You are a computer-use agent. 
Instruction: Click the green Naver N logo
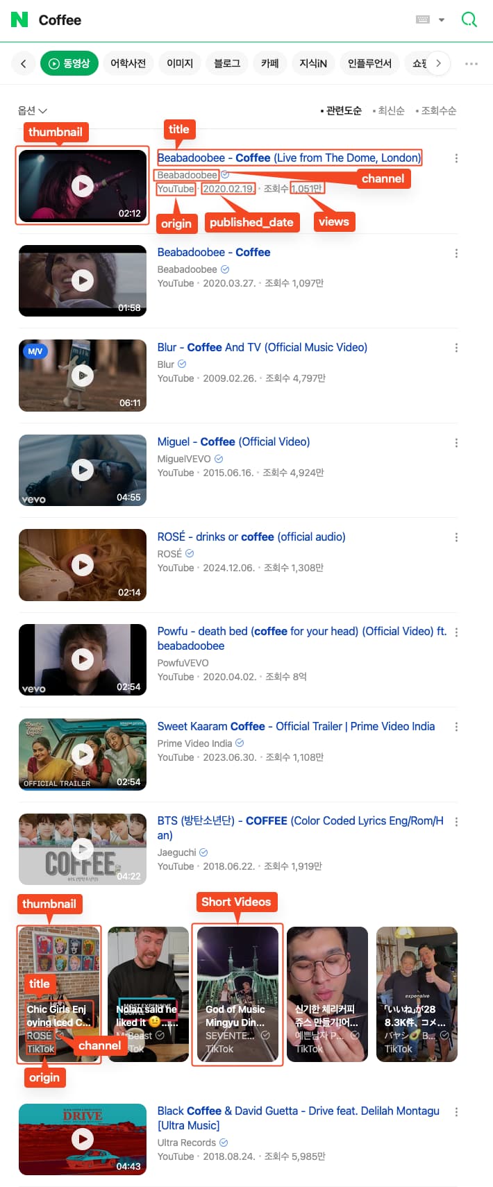pyautogui.click(x=19, y=19)
